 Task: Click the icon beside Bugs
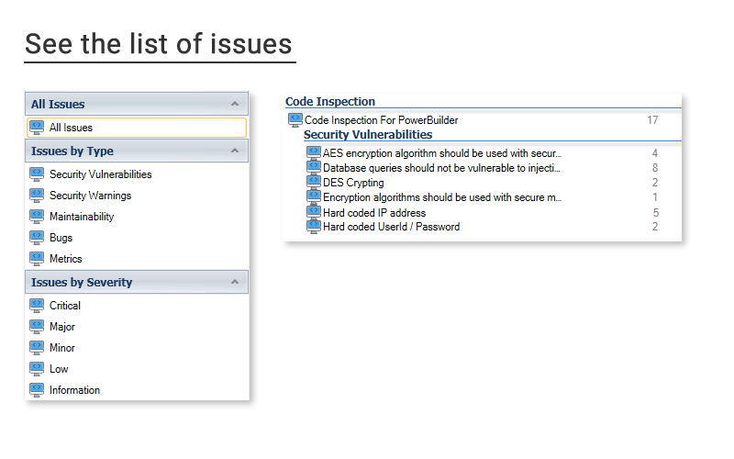click(37, 237)
